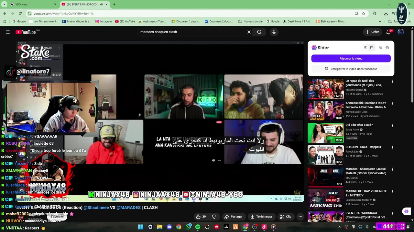Open Marades - Shaoqueen Jaqué Maté III title
Viewport: 414px width, 232px height.
366,171
